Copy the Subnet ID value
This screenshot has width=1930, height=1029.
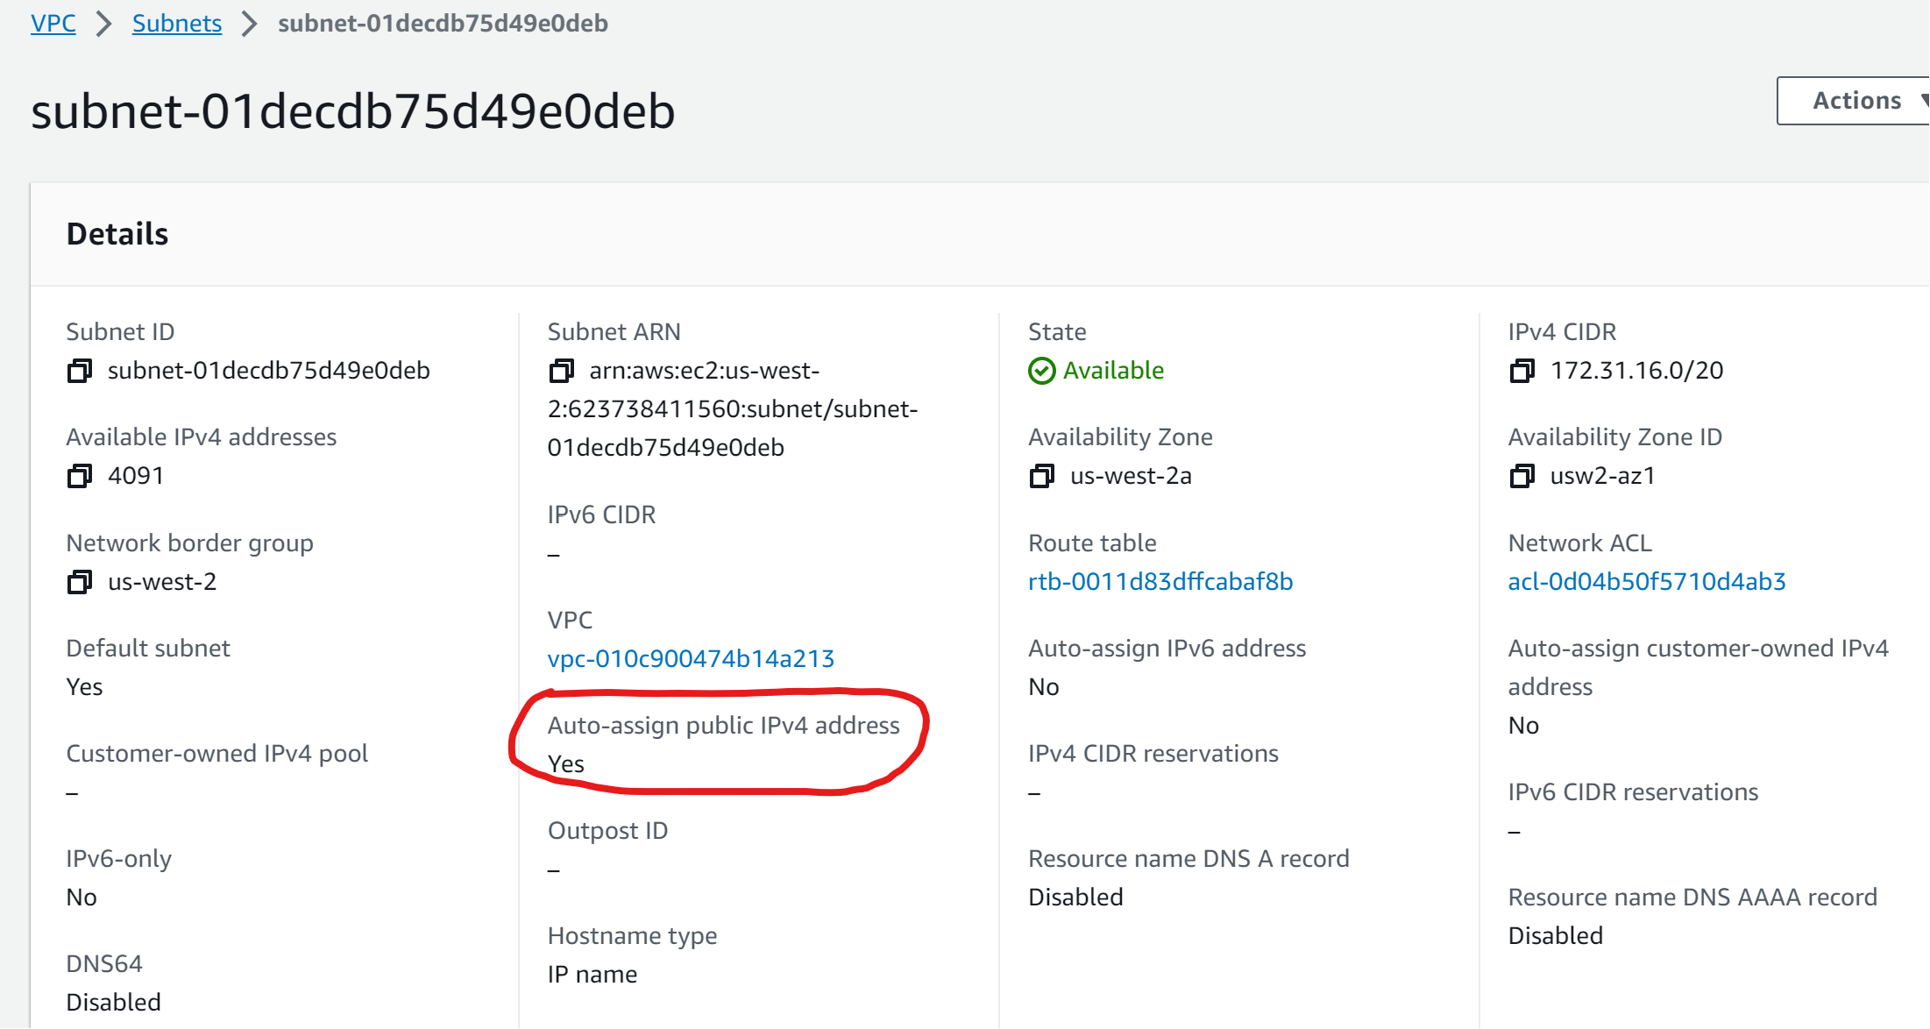[x=80, y=371]
